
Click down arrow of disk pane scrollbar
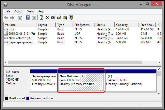click(x=159, y=94)
